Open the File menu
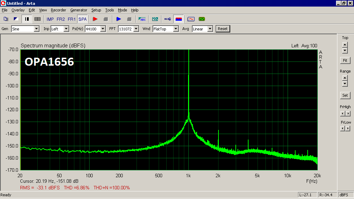Viewport: 354px width, 199px height. [4, 10]
